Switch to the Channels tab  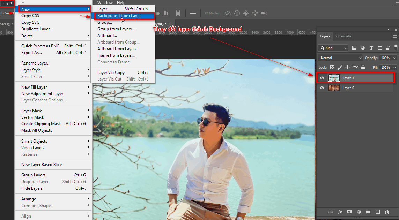point(343,36)
